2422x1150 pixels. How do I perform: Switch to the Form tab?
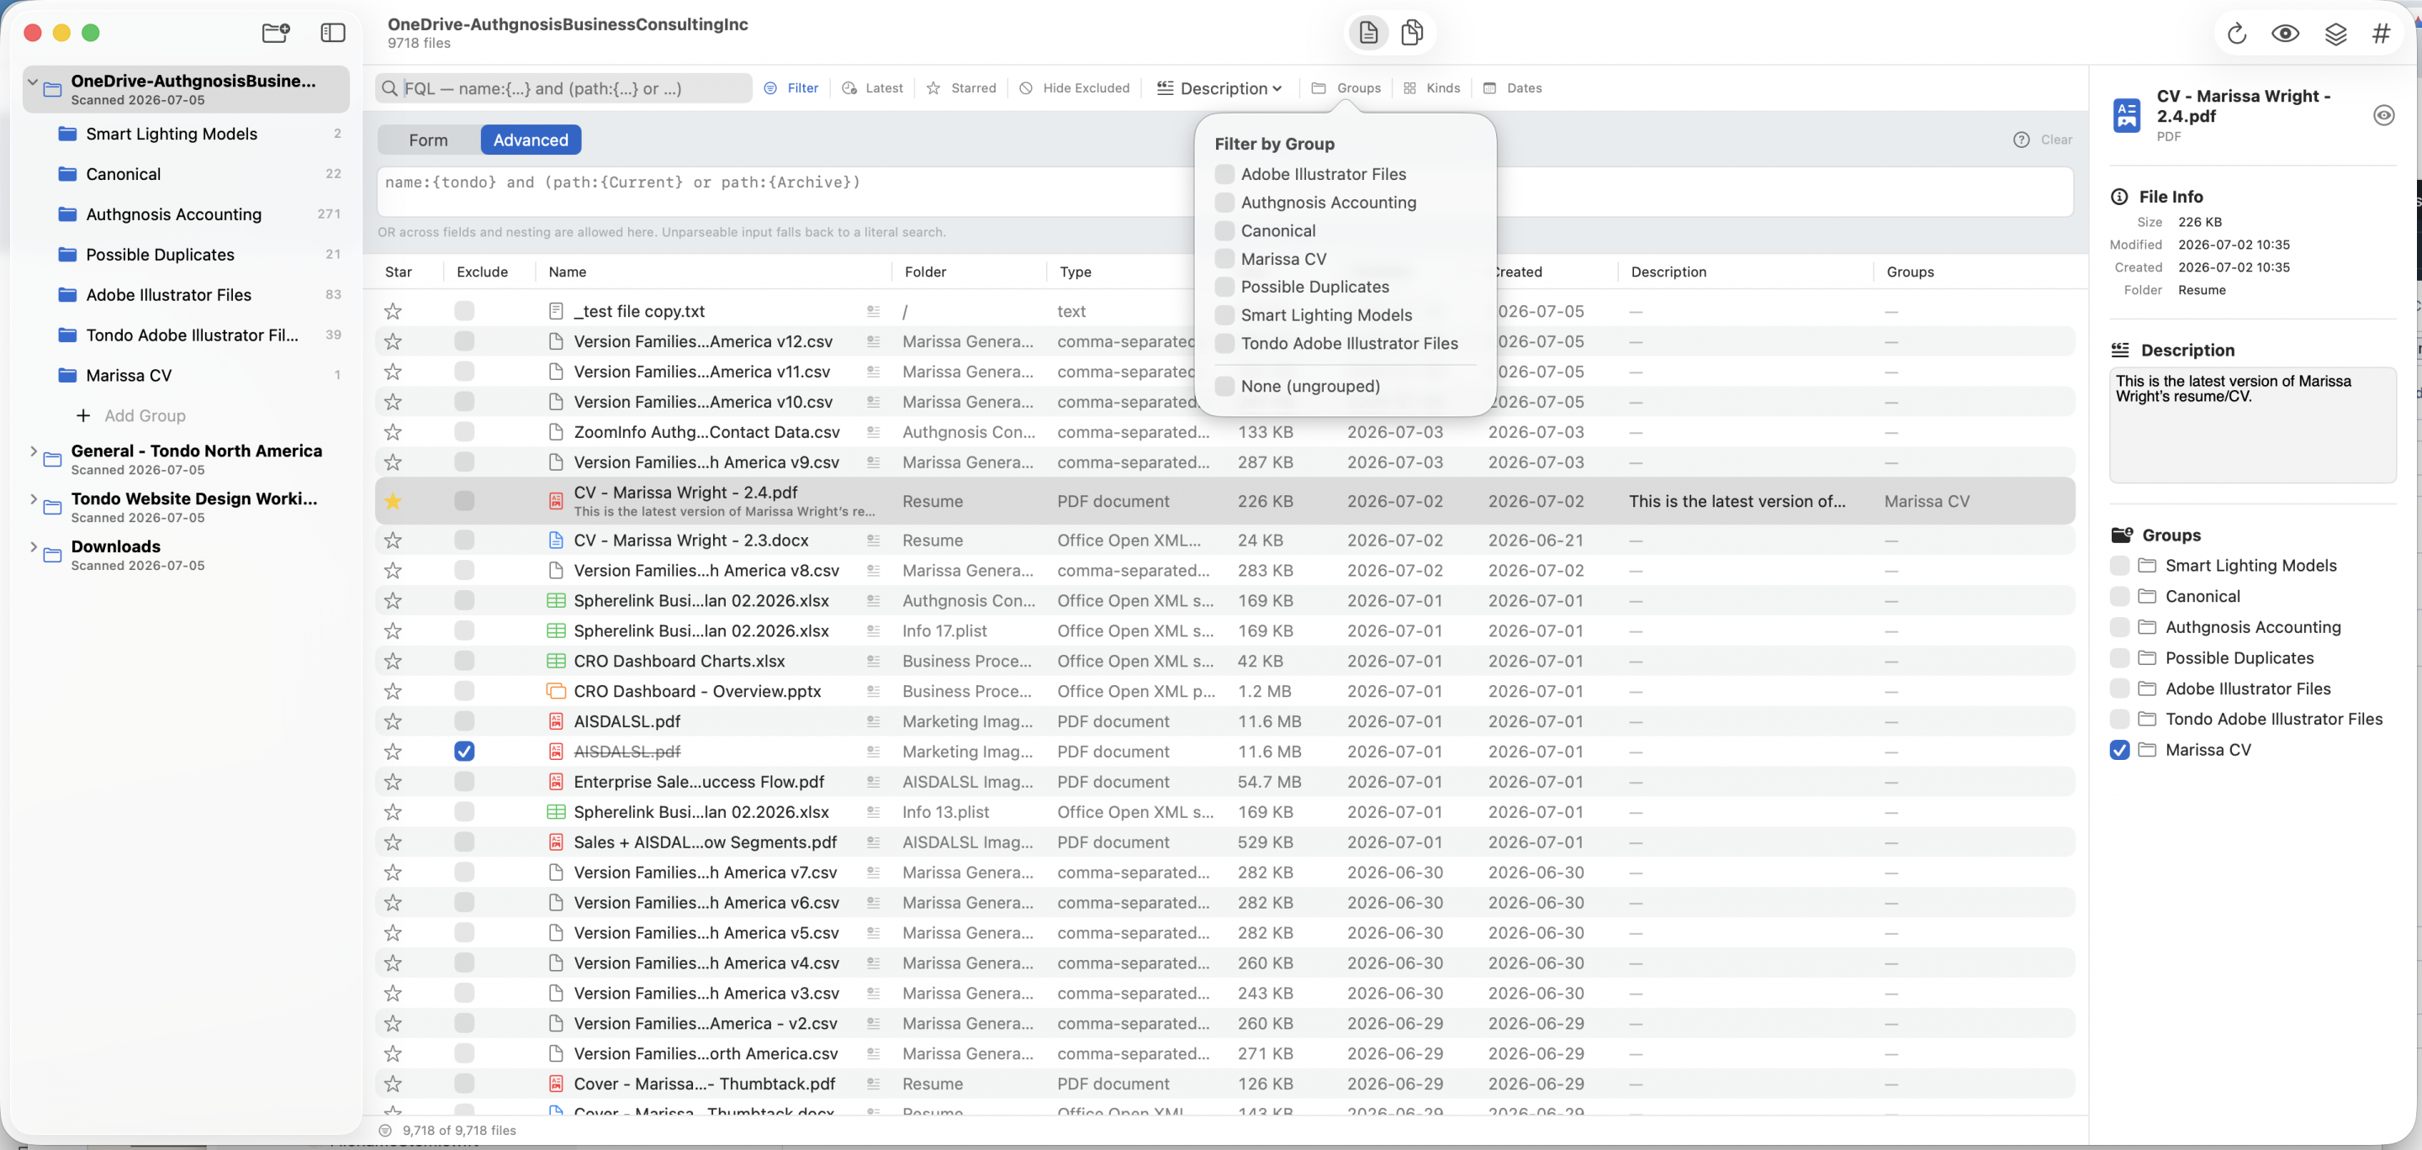point(429,140)
